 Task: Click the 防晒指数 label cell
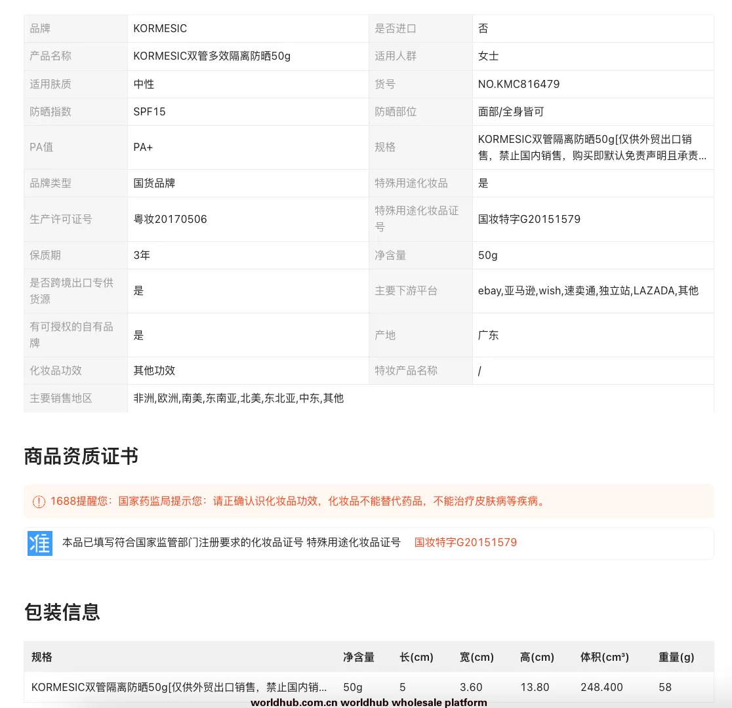pos(75,111)
